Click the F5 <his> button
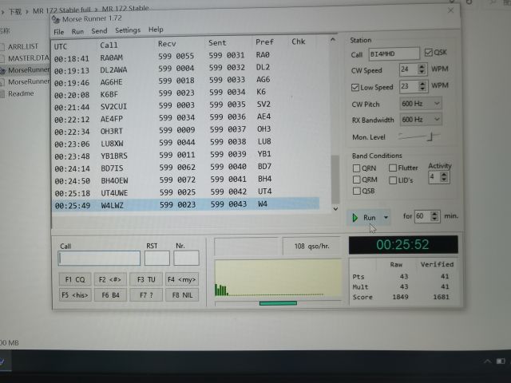 tap(75, 295)
